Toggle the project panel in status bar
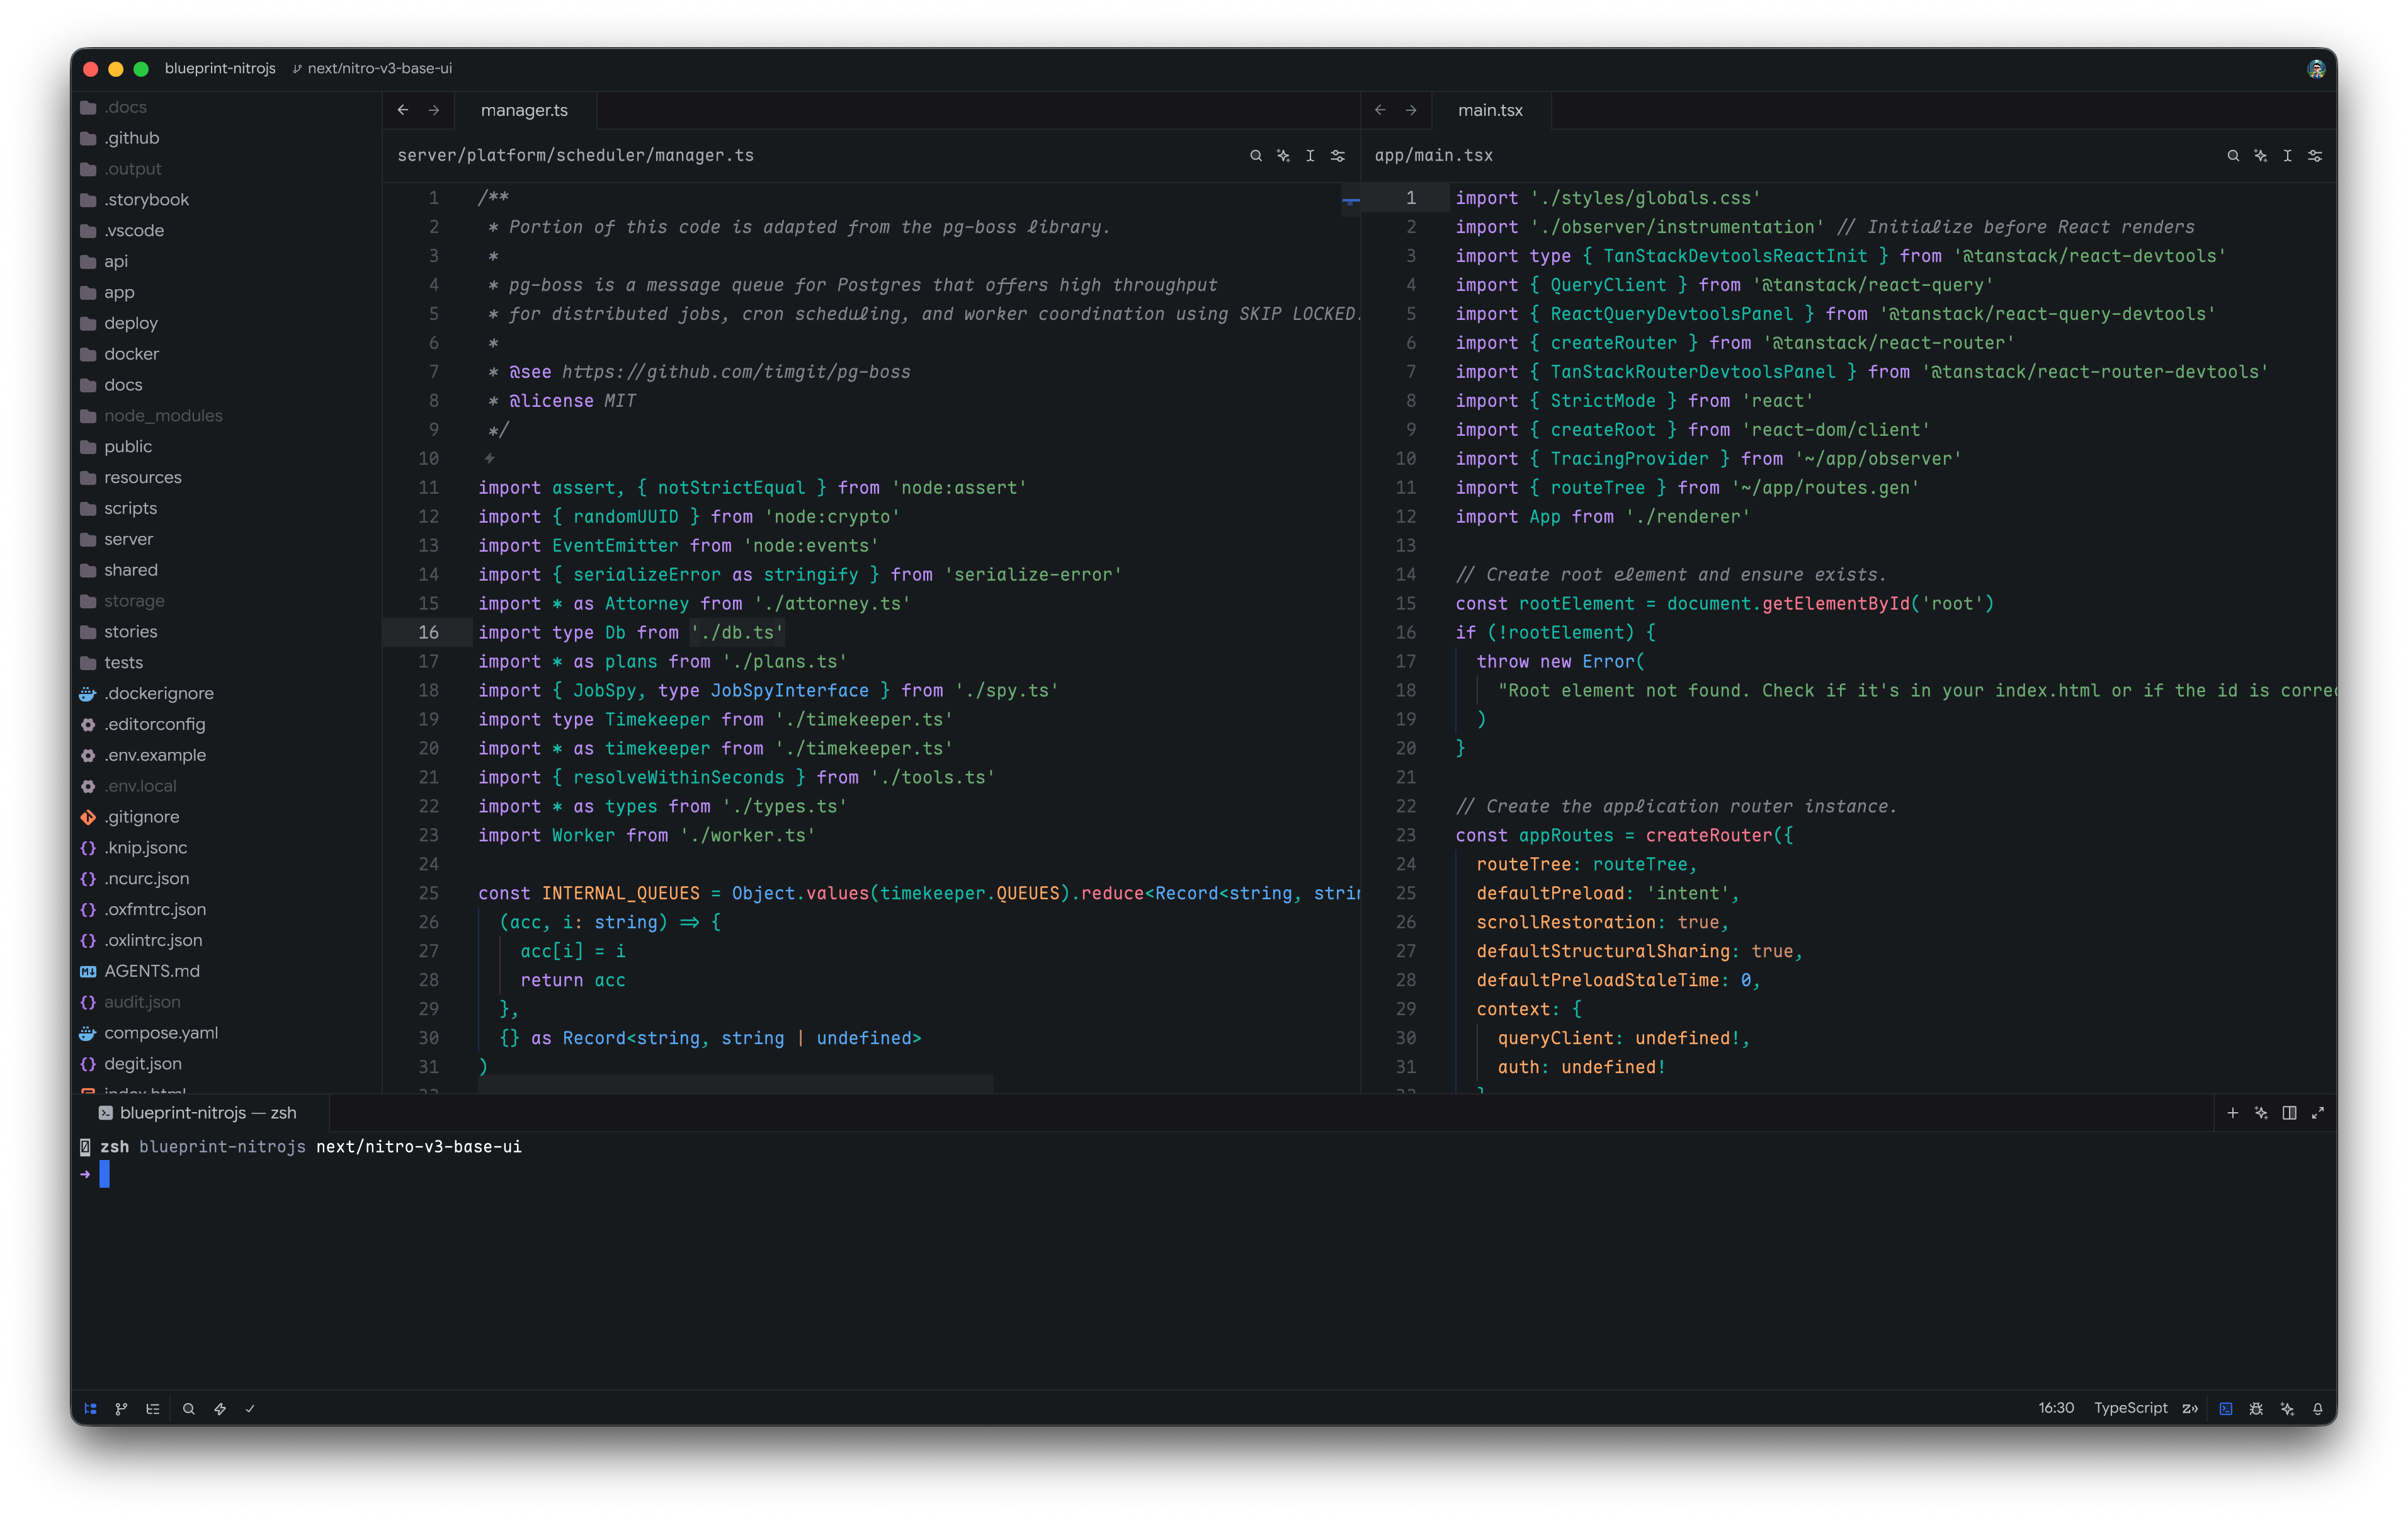 [90, 1408]
